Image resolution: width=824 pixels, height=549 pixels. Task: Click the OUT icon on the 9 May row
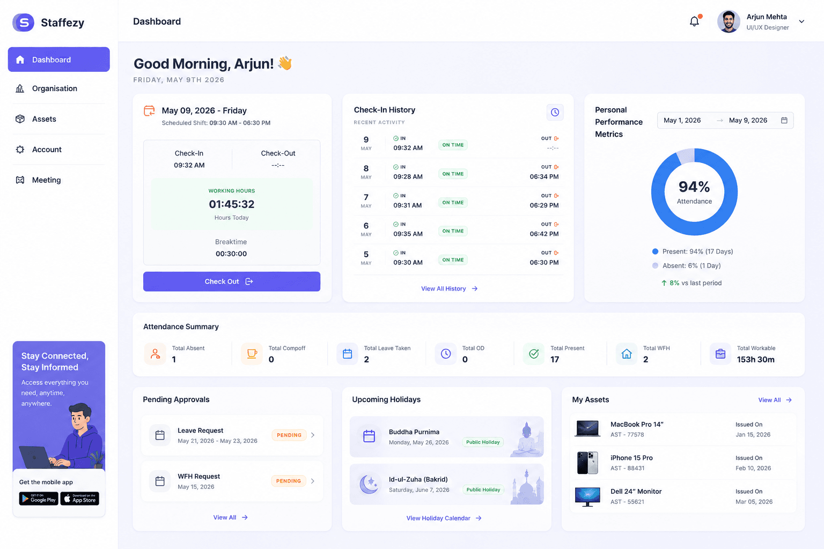coord(556,138)
